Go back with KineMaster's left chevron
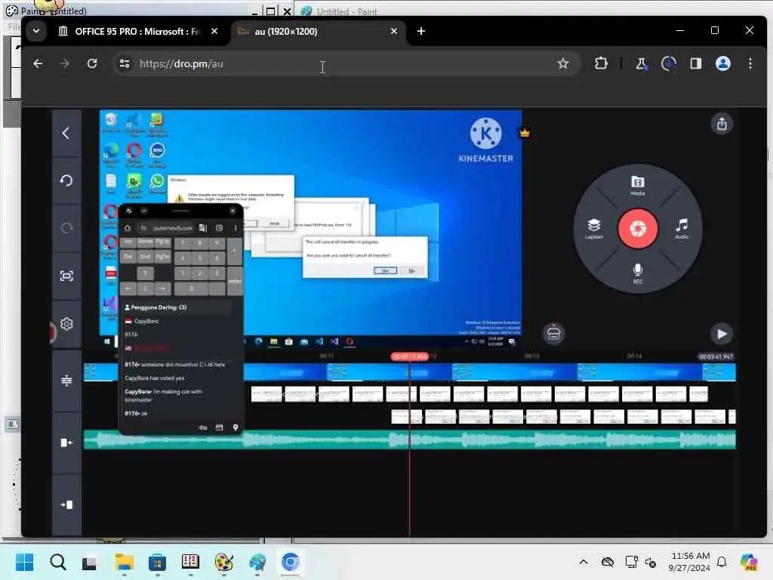The image size is (773, 580). 66,133
